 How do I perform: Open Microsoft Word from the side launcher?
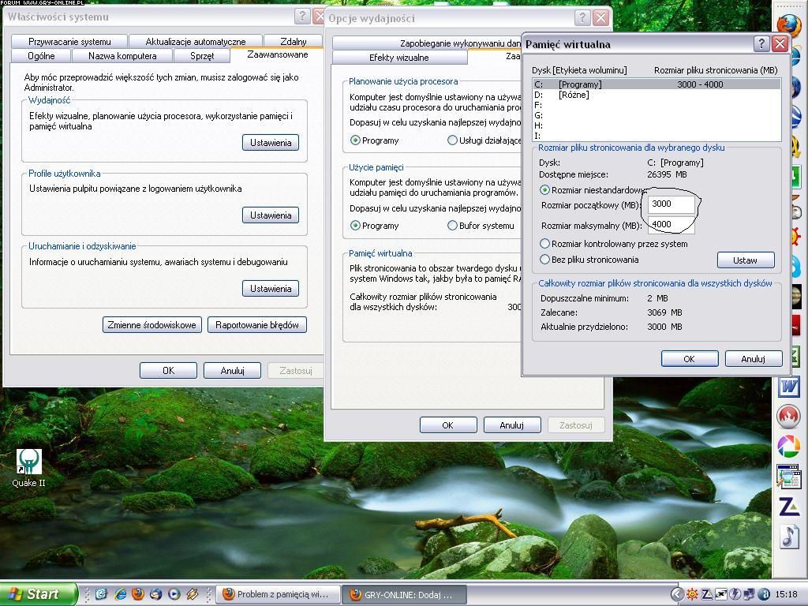(x=788, y=386)
